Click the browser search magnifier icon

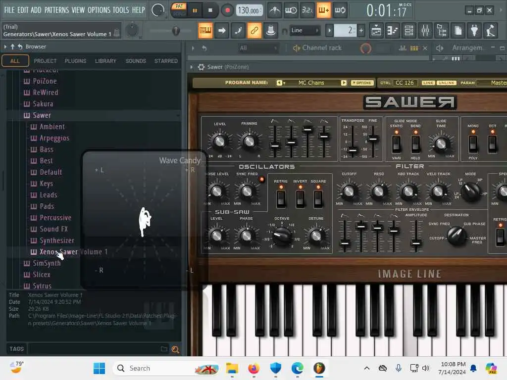click(x=175, y=349)
